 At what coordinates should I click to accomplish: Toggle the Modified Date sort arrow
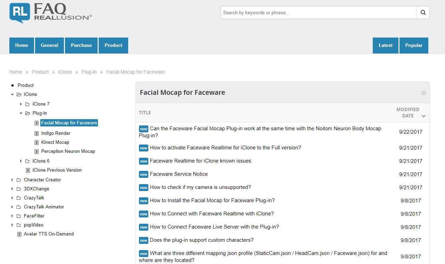click(423, 116)
